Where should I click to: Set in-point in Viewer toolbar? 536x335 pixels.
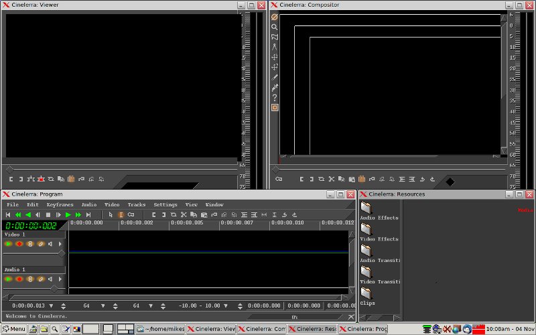pos(11,179)
